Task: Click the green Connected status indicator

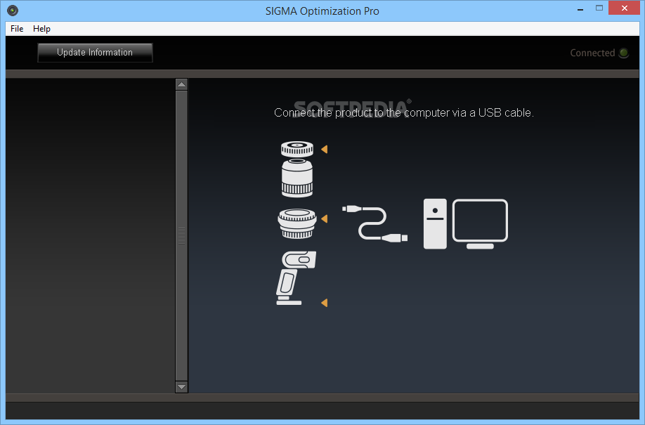Action: pyautogui.click(x=624, y=53)
